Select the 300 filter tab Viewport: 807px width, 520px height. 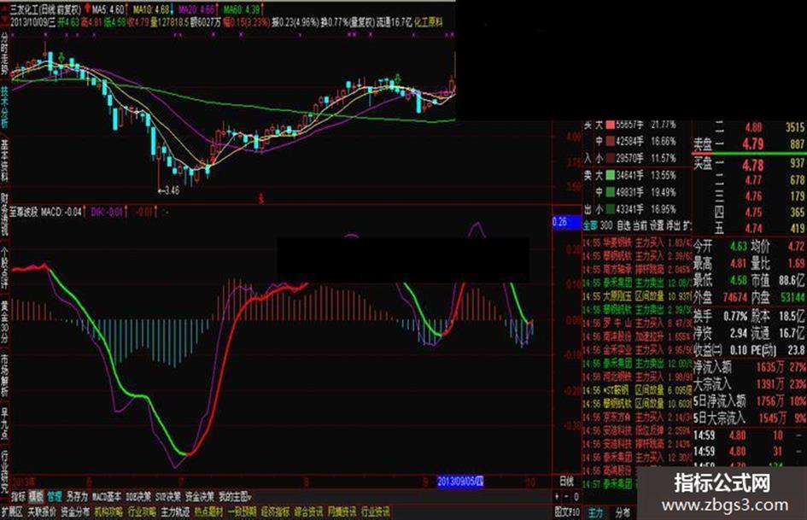click(606, 225)
